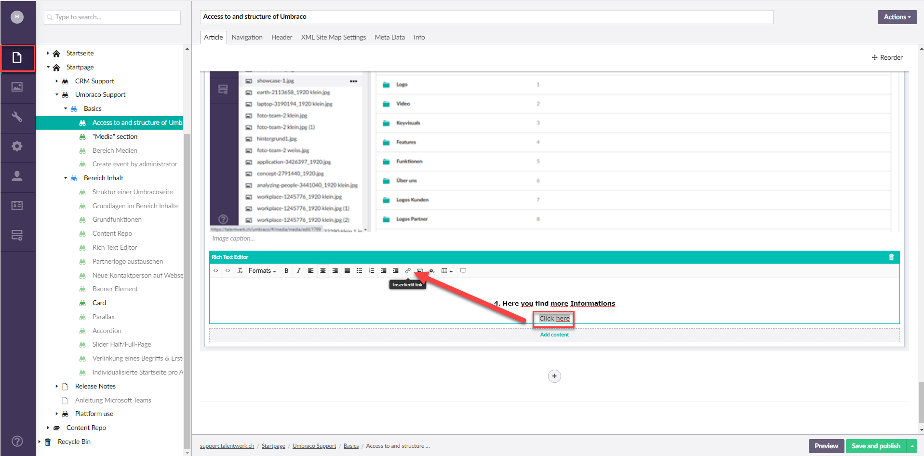This screenshot has width=924, height=456.
Task: Open the Meta Data tab
Action: point(390,37)
